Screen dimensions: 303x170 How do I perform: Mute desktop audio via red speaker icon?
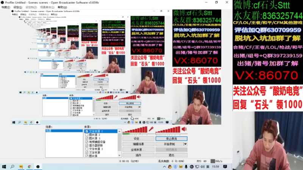coord(184,129)
